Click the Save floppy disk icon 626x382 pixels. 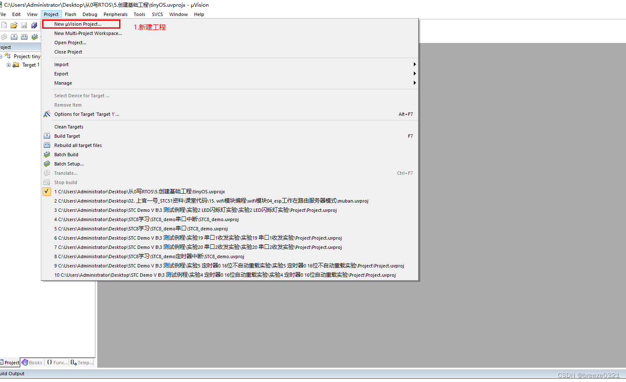pyautogui.click(x=24, y=25)
